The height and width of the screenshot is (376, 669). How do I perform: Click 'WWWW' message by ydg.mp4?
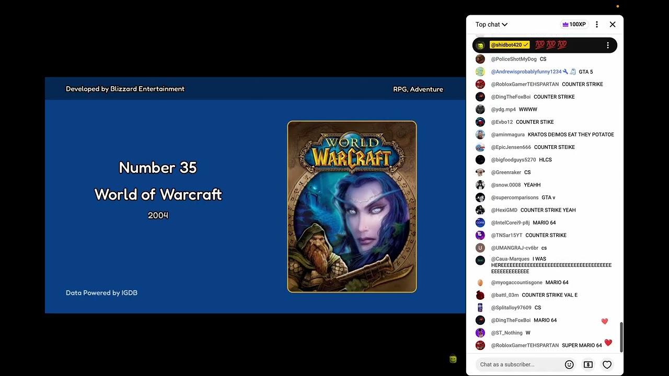528,109
